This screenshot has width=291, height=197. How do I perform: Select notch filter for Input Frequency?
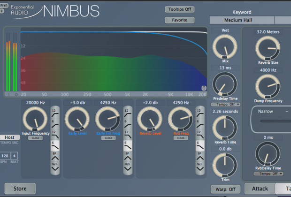55,167
